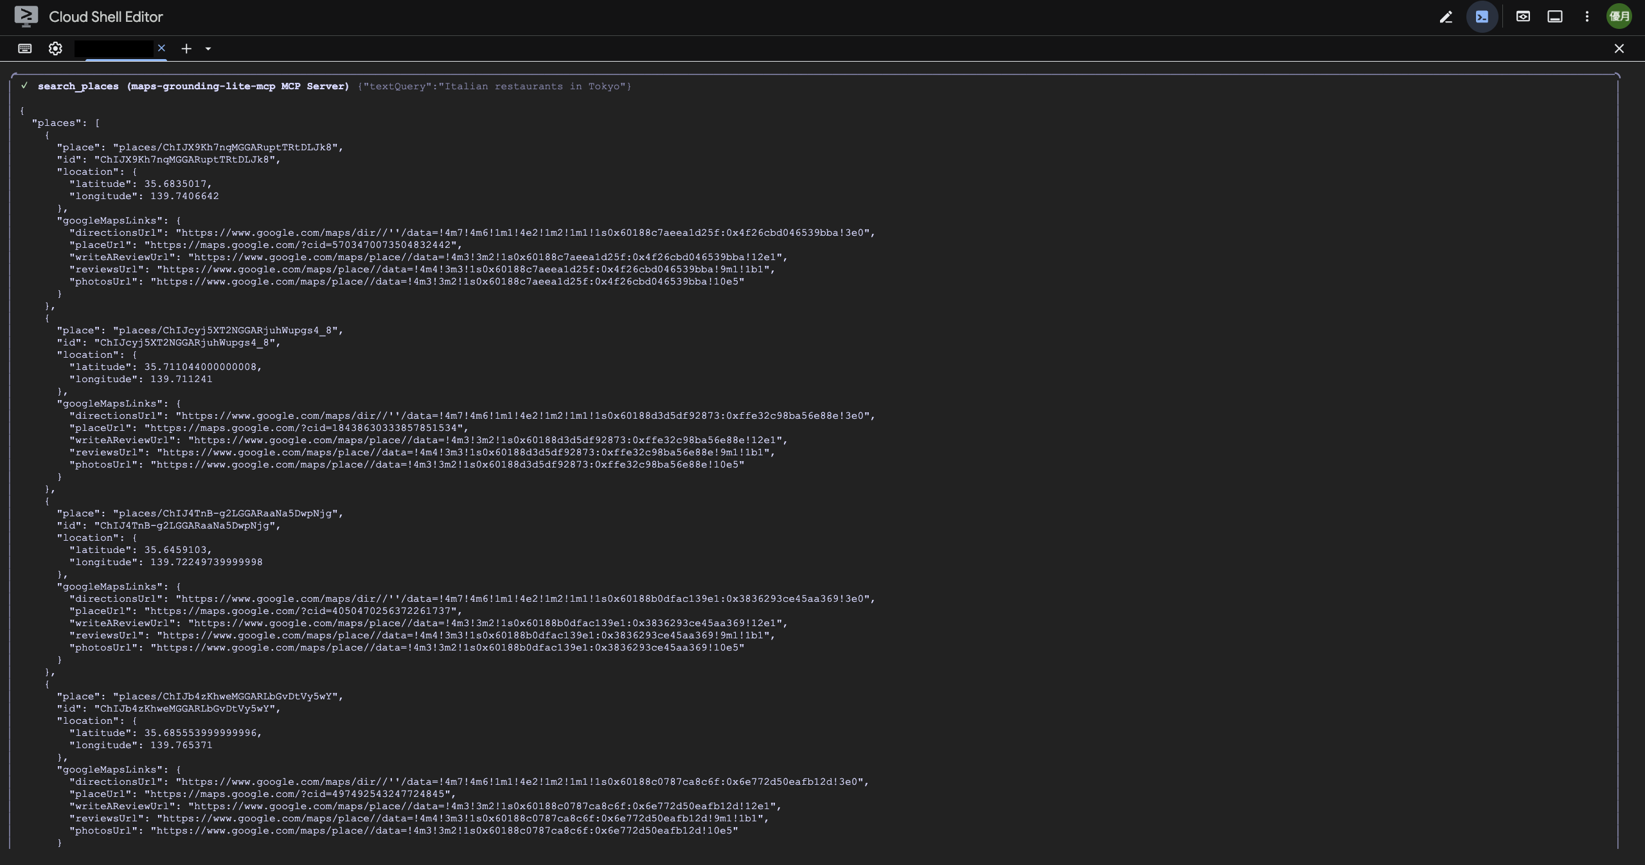Select the active terminal session tab
The width and height of the screenshot is (1645, 865).
point(114,49)
